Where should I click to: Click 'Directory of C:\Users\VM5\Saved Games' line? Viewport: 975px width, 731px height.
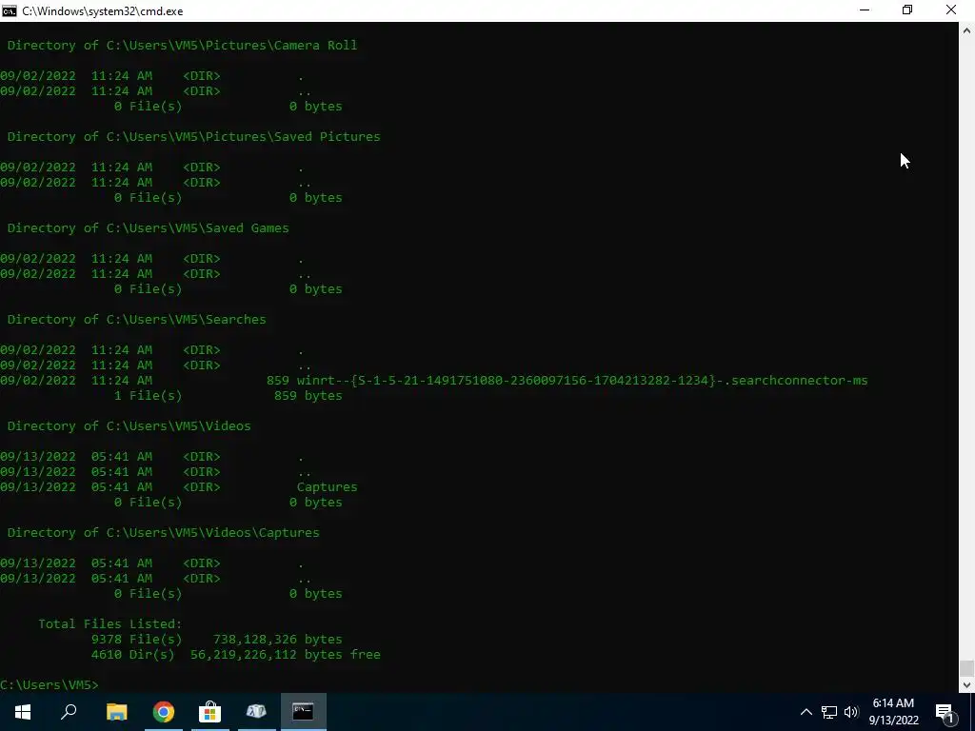tap(148, 227)
